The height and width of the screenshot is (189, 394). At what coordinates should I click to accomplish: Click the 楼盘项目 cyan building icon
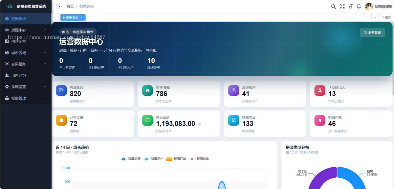[x=233, y=120]
